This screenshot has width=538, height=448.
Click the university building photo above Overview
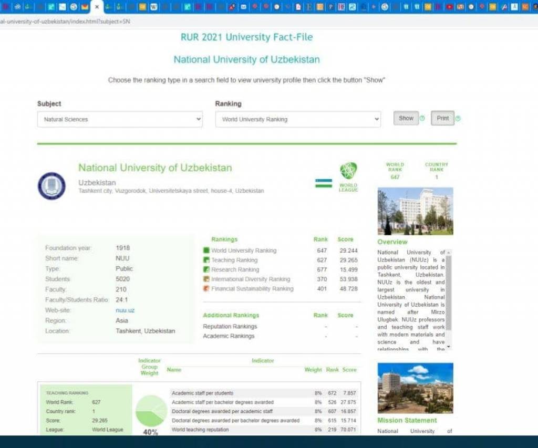tap(415, 211)
